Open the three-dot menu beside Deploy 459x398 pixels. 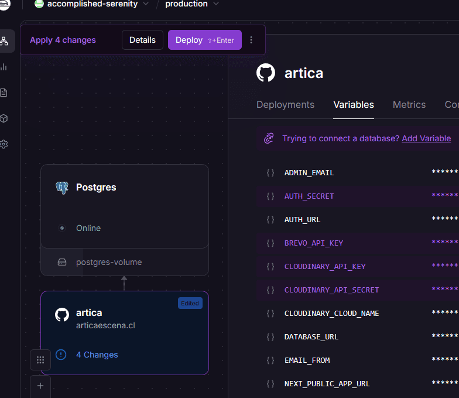(x=251, y=40)
